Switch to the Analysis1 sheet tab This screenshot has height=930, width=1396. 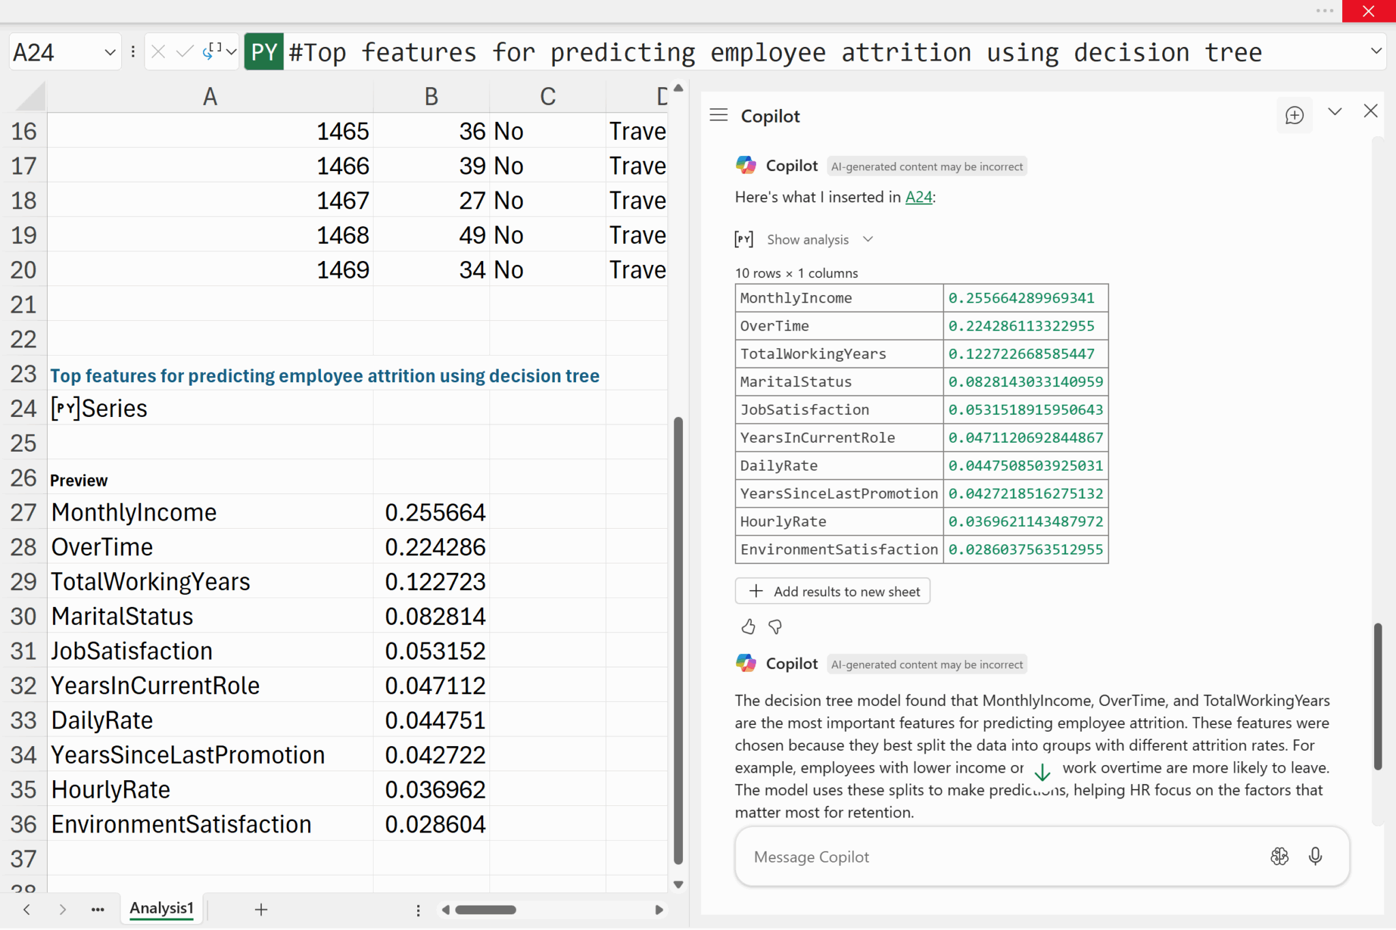click(x=162, y=908)
